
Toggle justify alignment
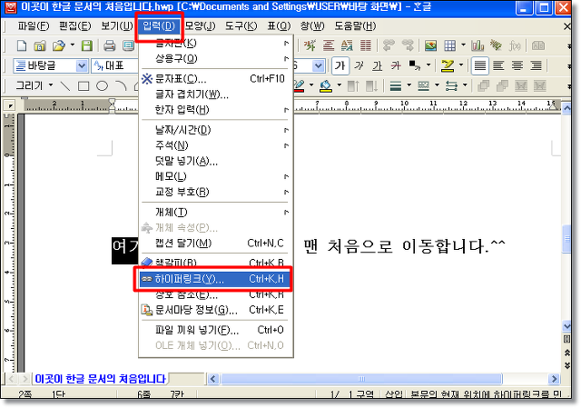(480, 66)
